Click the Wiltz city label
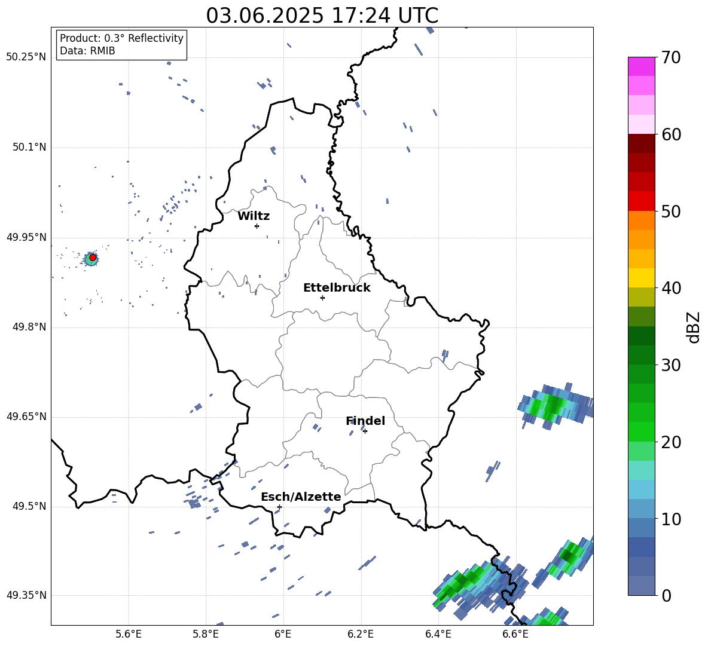 (x=254, y=216)
